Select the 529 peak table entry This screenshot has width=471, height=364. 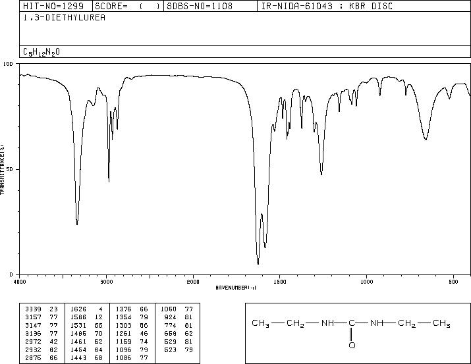pyautogui.click(x=179, y=342)
